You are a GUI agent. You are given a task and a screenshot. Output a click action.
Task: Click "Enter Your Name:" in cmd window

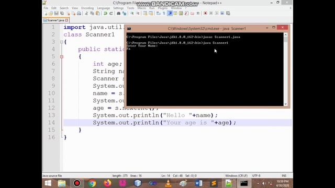pyautogui.click(x=142, y=46)
